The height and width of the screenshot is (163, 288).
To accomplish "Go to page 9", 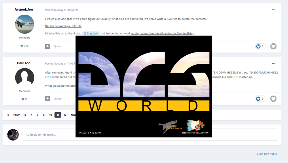I will tap(44, 115).
